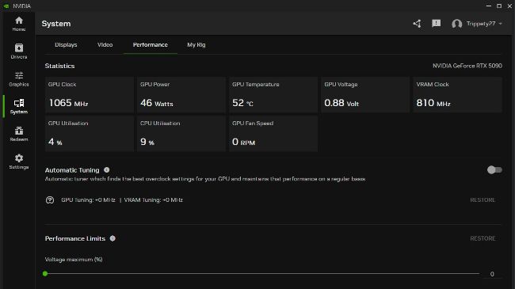The height and width of the screenshot is (289, 515).
Task: Expand the Trippety27 account dropdown
Action: [x=501, y=24]
